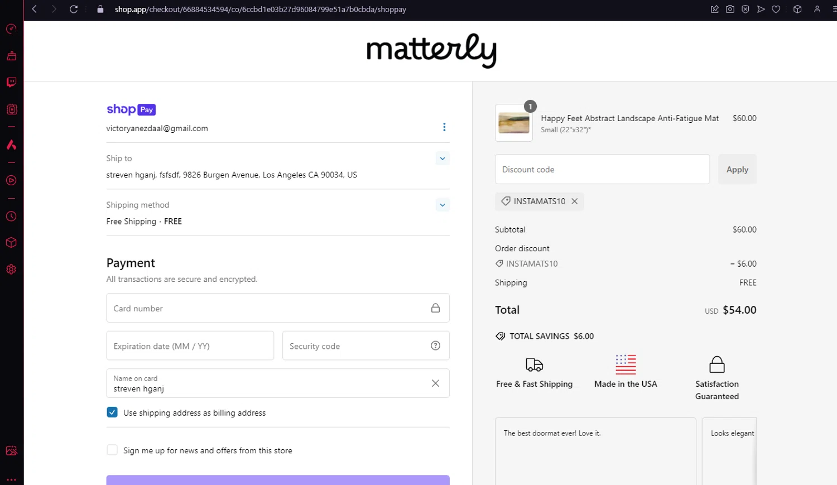
Task: Open the CPU chip sidebar icon
Action: pyautogui.click(x=11, y=109)
